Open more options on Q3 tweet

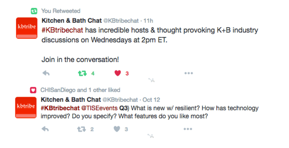pyautogui.click(x=188, y=129)
